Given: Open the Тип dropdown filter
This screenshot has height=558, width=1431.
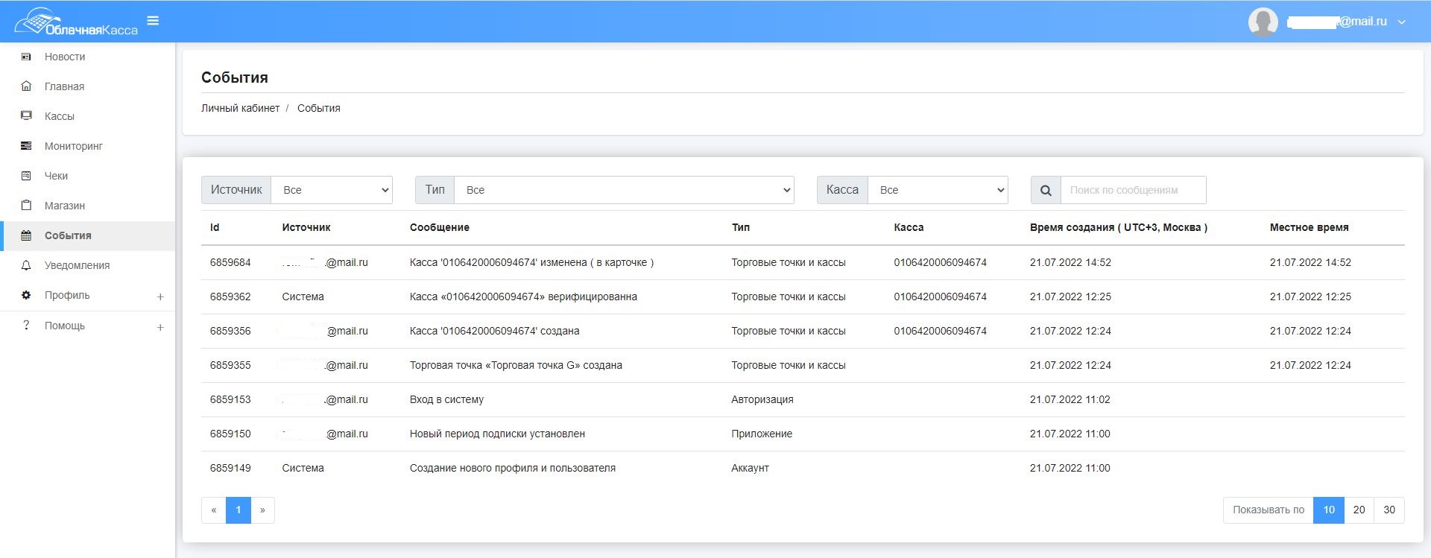Looking at the screenshot, I should [624, 190].
